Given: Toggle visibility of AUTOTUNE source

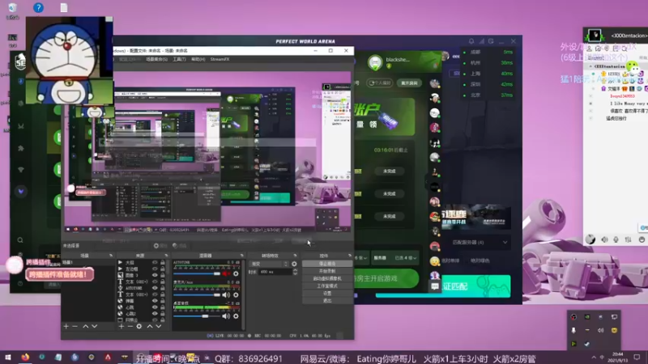Looking at the screenshot, I should (x=155, y=288).
